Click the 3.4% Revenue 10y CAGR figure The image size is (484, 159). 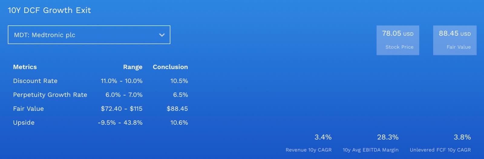323,137
